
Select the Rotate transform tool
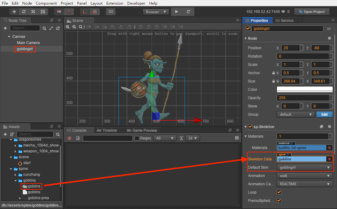pos(24,12)
